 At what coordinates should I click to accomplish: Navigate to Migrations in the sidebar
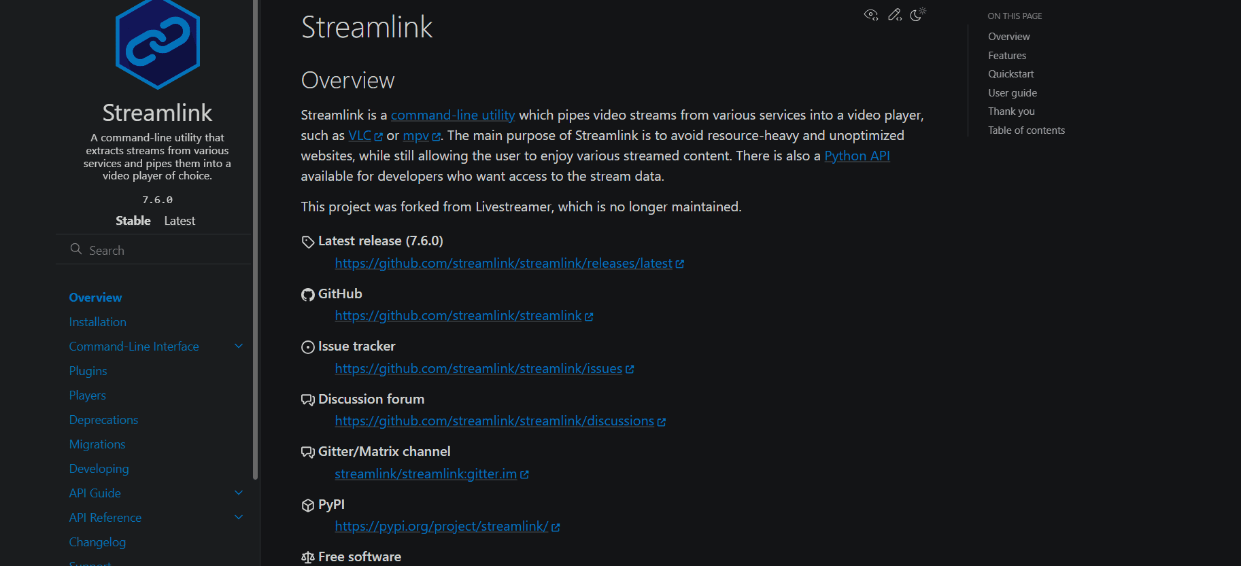pyautogui.click(x=97, y=444)
